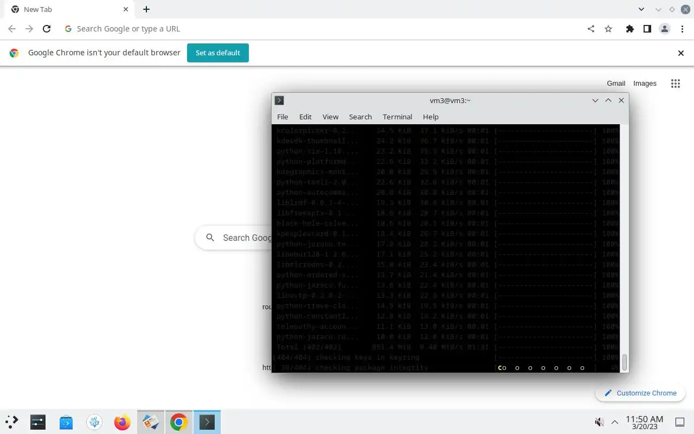Launch Firefox from the taskbar

click(123, 422)
